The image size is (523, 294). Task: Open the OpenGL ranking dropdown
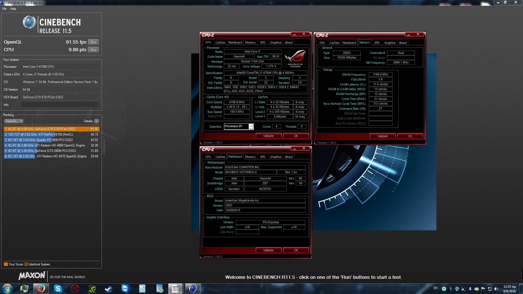click(14, 121)
